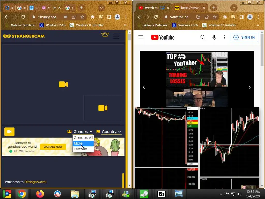Reload the strangercam page
Screen dimensions: 265x199
click(23, 17)
